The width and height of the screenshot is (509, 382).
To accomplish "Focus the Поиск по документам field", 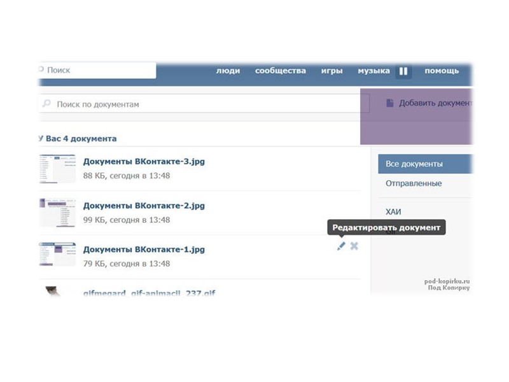I will pos(204,104).
